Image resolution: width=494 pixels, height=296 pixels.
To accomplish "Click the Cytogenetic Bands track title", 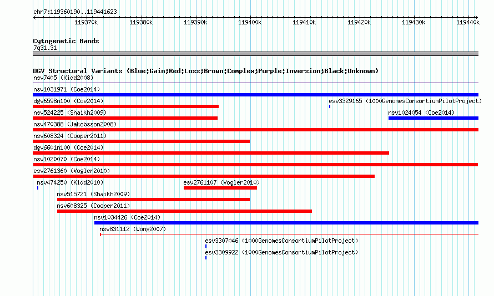I will pyautogui.click(x=66, y=41).
